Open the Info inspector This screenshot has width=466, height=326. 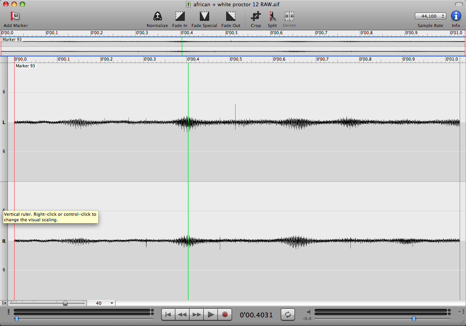pyautogui.click(x=456, y=16)
